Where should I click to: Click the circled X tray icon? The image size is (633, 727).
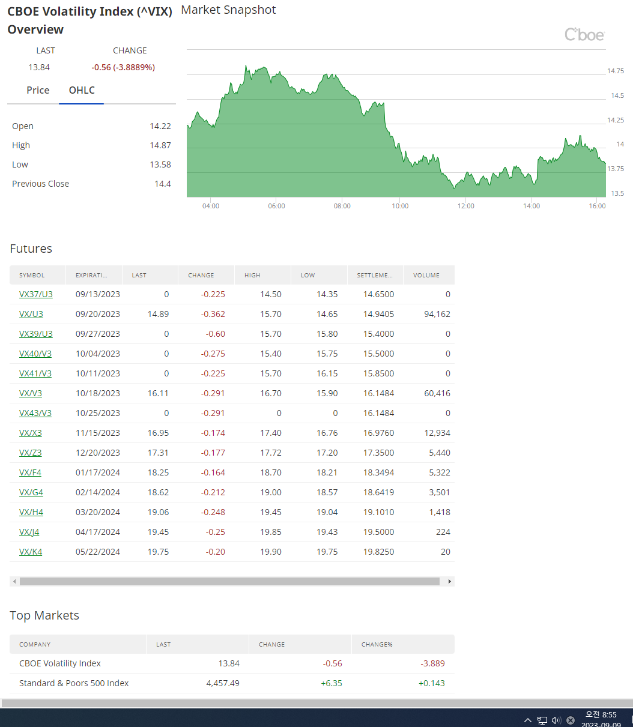point(571,720)
